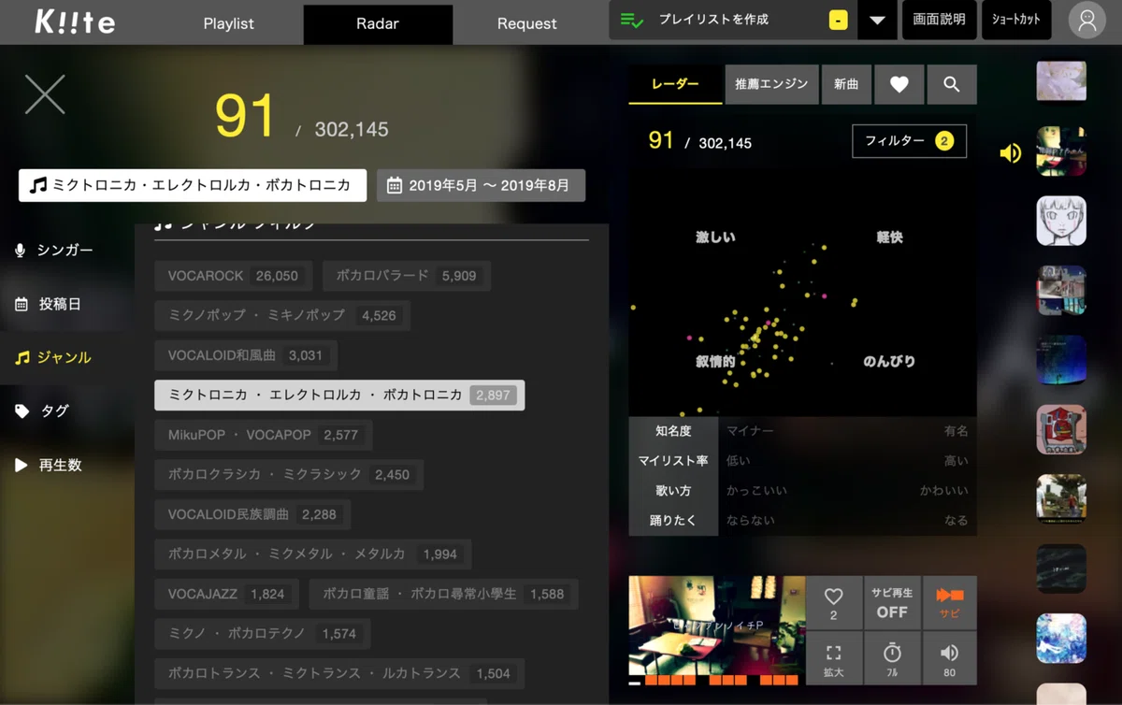Select the ジャンル filter category
This screenshot has width=1122, height=705.
(52, 357)
